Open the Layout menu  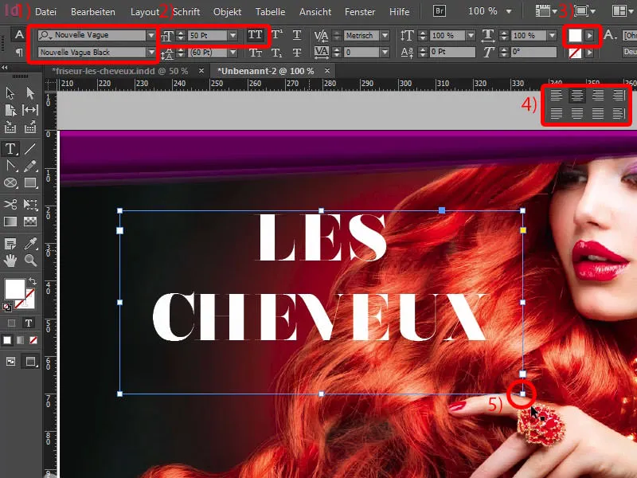pyautogui.click(x=145, y=12)
